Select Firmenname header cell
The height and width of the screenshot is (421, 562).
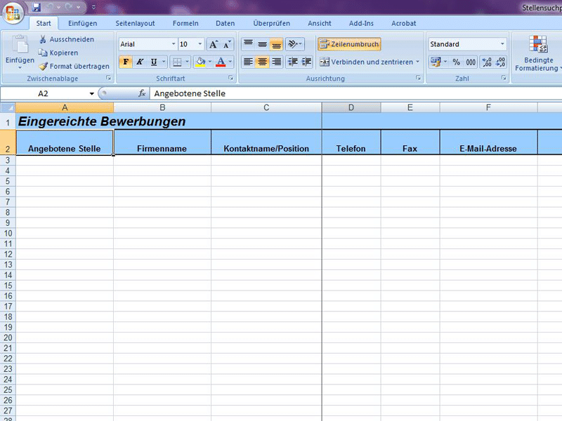[162, 142]
